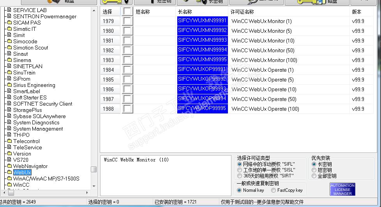
Task: Select WinAC/WinAC MP/S7-1500S tree entry
Action: pos(46,179)
